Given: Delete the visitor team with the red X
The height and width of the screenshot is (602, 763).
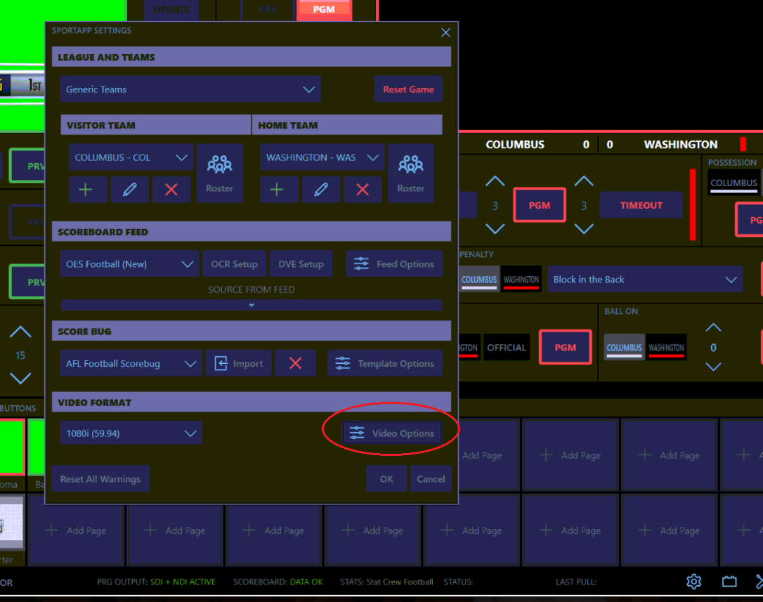Looking at the screenshot, I should [171, 190].
